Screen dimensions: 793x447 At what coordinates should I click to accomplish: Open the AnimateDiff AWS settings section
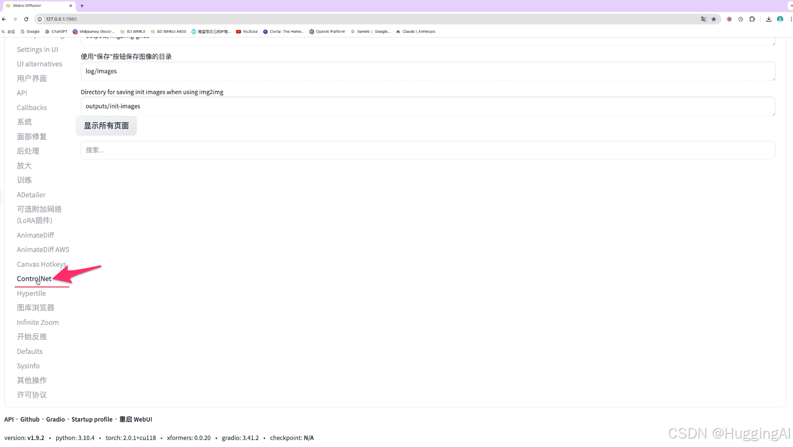coord(43,250)
